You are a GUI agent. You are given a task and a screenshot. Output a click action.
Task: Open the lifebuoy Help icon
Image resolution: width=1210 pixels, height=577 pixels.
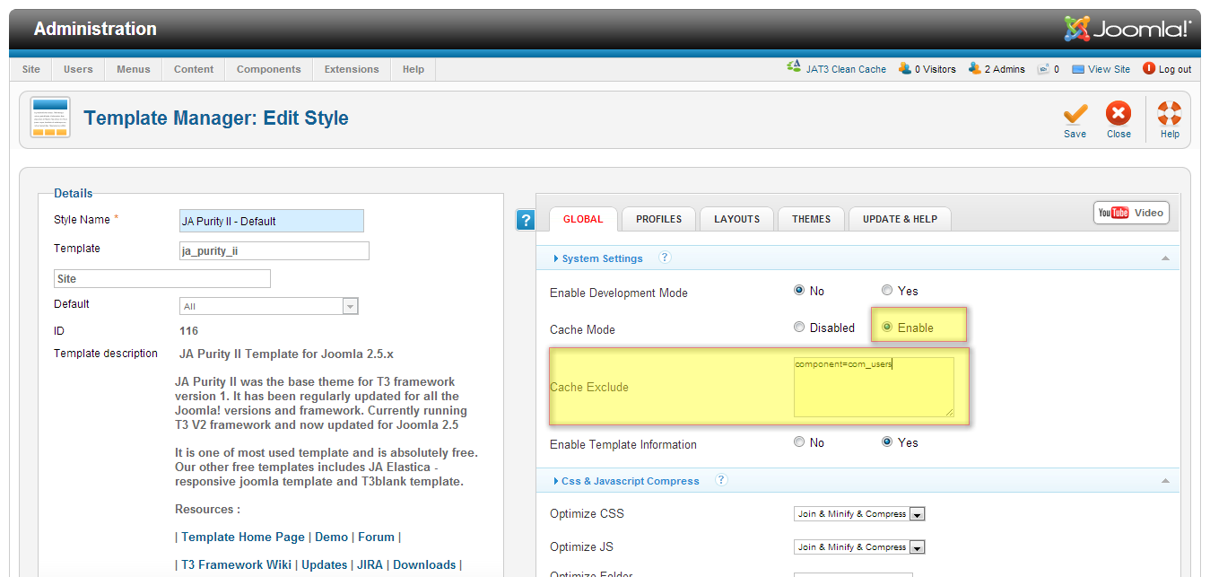click(x=1170, y=115)
